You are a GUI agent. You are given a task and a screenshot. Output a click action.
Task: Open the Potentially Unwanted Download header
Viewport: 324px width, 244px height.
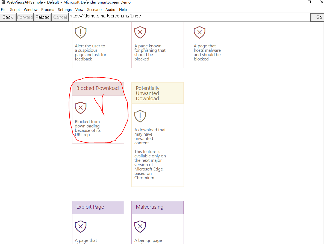[x=157, y=93]
